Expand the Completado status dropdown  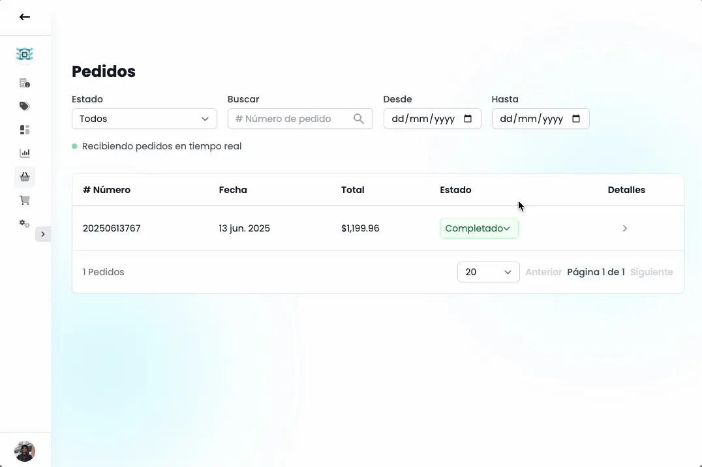(x=479, y=228)
